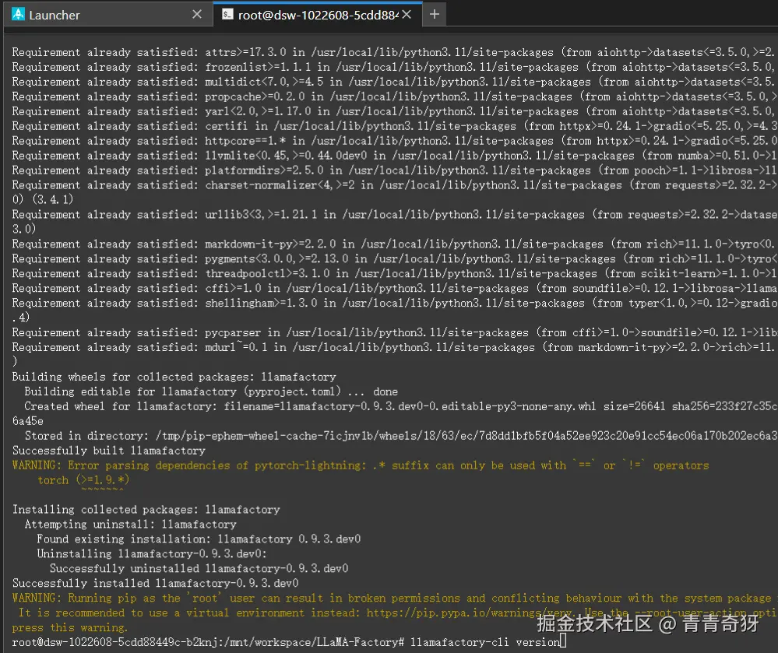Screen dimensions: 778x653
Task: Click 'Successfully installed llamafactory-0.9.3.dev0' line
Action: pyautogui.click(x=155, y=584)
